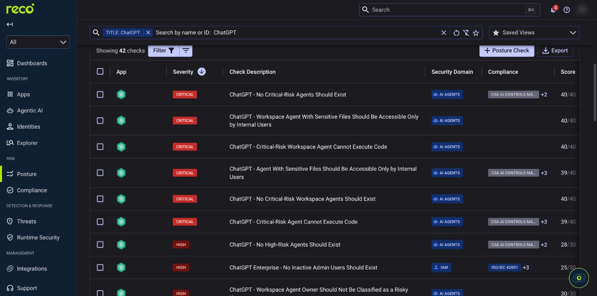
Task: Save this view with the star outline icon
Action: pyautogui.click(x=476, y=33)
